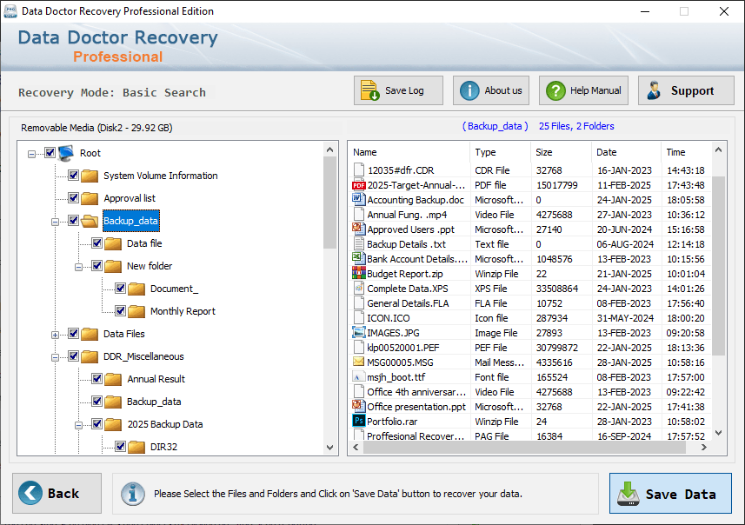Toggle the Approval list checkbox

[73, 197]
